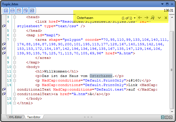Click the fifth toolbar icon with letter A

32,10
